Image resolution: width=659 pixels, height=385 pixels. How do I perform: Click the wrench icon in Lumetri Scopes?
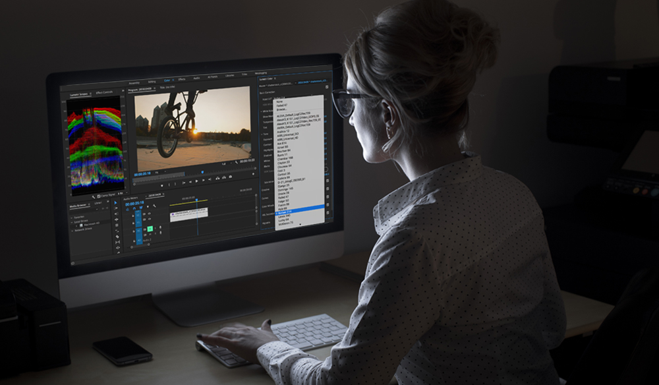coord(94,195)
